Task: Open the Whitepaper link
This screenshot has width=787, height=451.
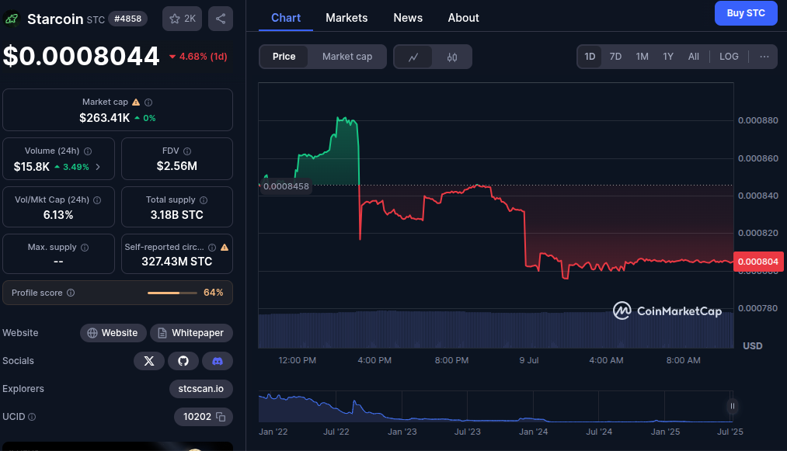Action: (x=191, y=333)
